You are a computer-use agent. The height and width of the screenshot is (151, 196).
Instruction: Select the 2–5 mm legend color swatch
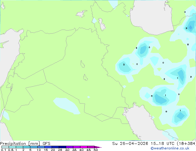pos(27,147)
